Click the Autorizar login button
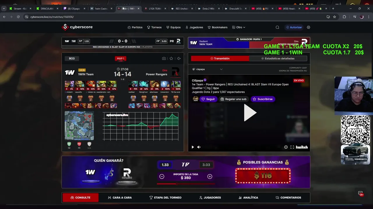The height and width of the screenshot is (209, 373). pos(294,27)
